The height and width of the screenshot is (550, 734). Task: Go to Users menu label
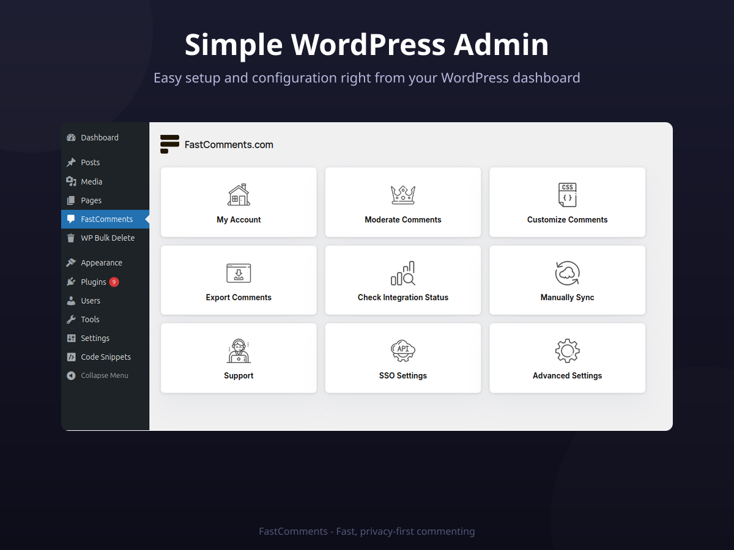(x=91, y=301)
